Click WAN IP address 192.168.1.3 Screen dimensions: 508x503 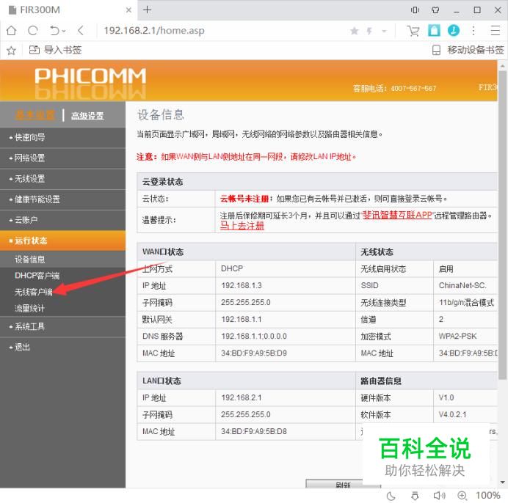242,285
